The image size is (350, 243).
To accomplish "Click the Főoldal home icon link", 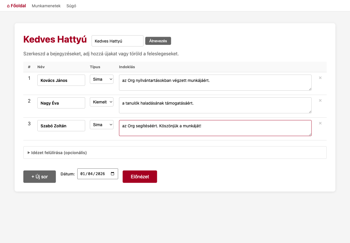I will (16, 6).
